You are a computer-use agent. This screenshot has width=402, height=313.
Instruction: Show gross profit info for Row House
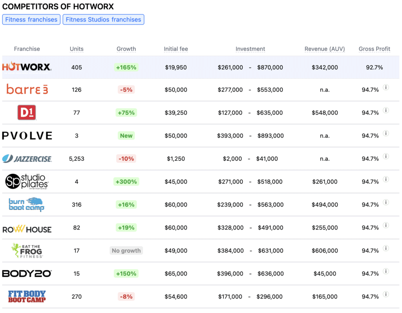(386, 225)
